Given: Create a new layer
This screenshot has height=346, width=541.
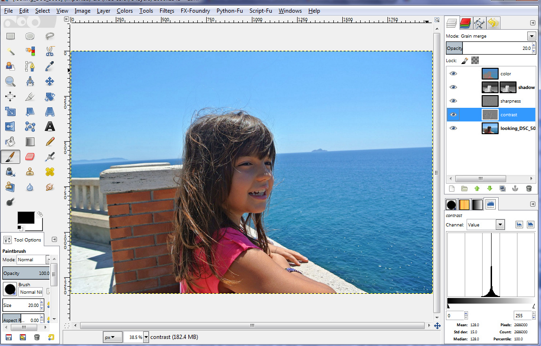Looking at the screenshot, I should click(452, 188).
